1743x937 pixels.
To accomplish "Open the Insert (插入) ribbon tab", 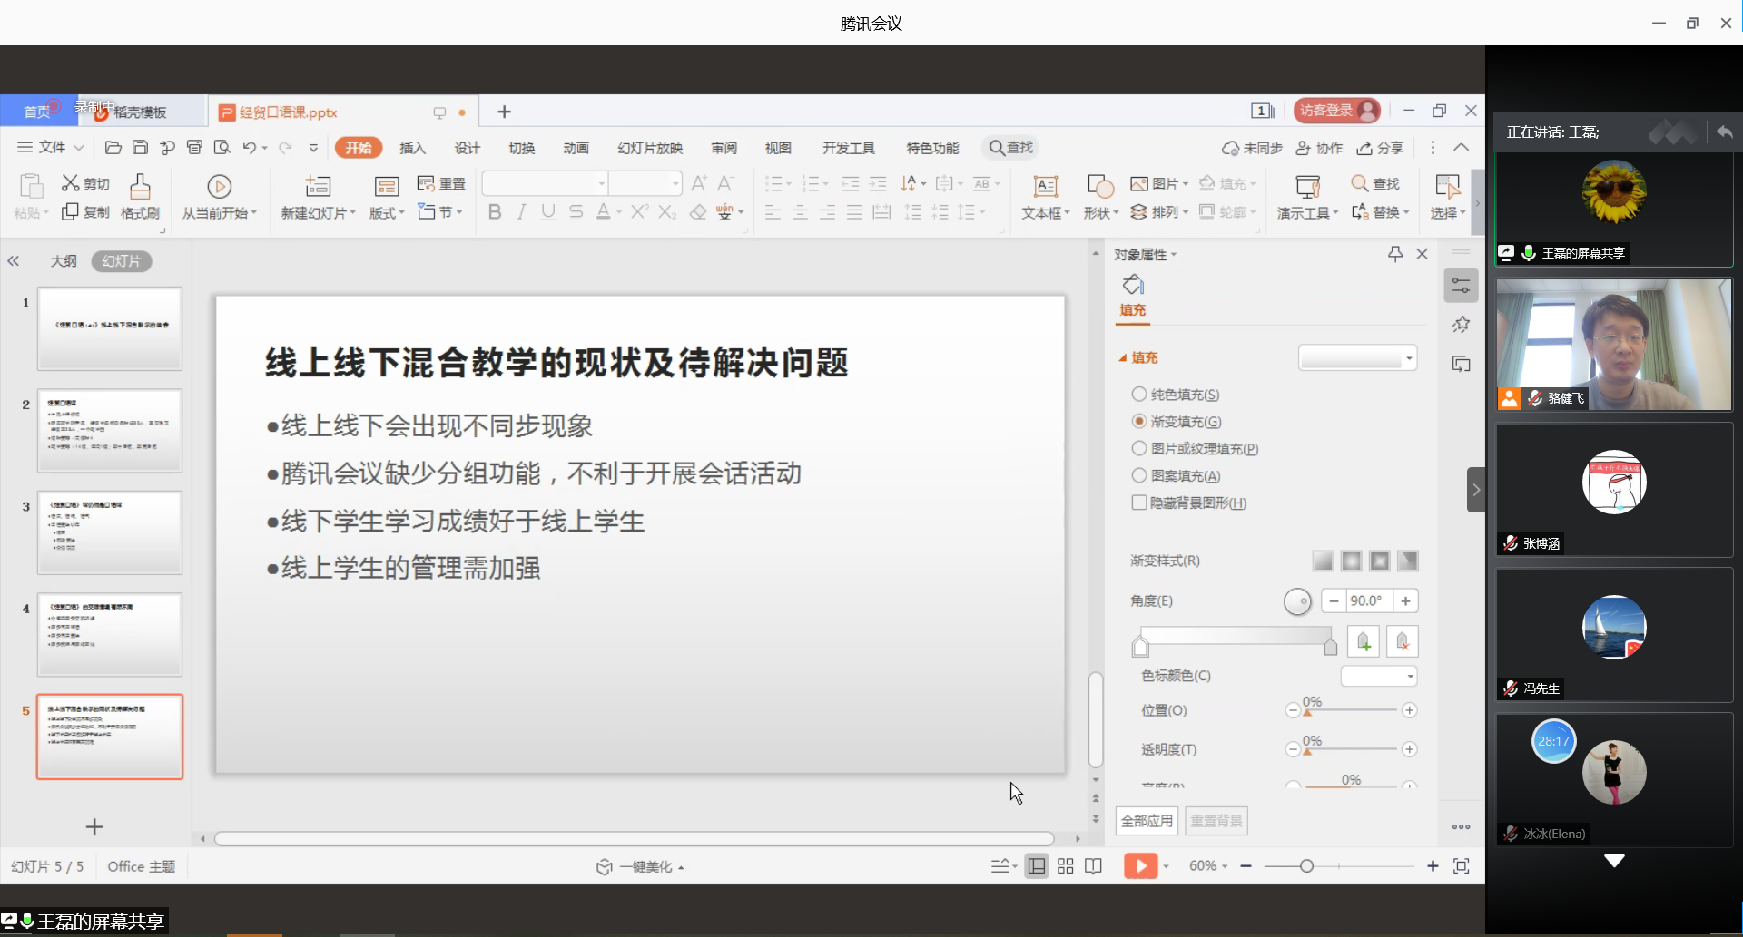I will (412, 148).
